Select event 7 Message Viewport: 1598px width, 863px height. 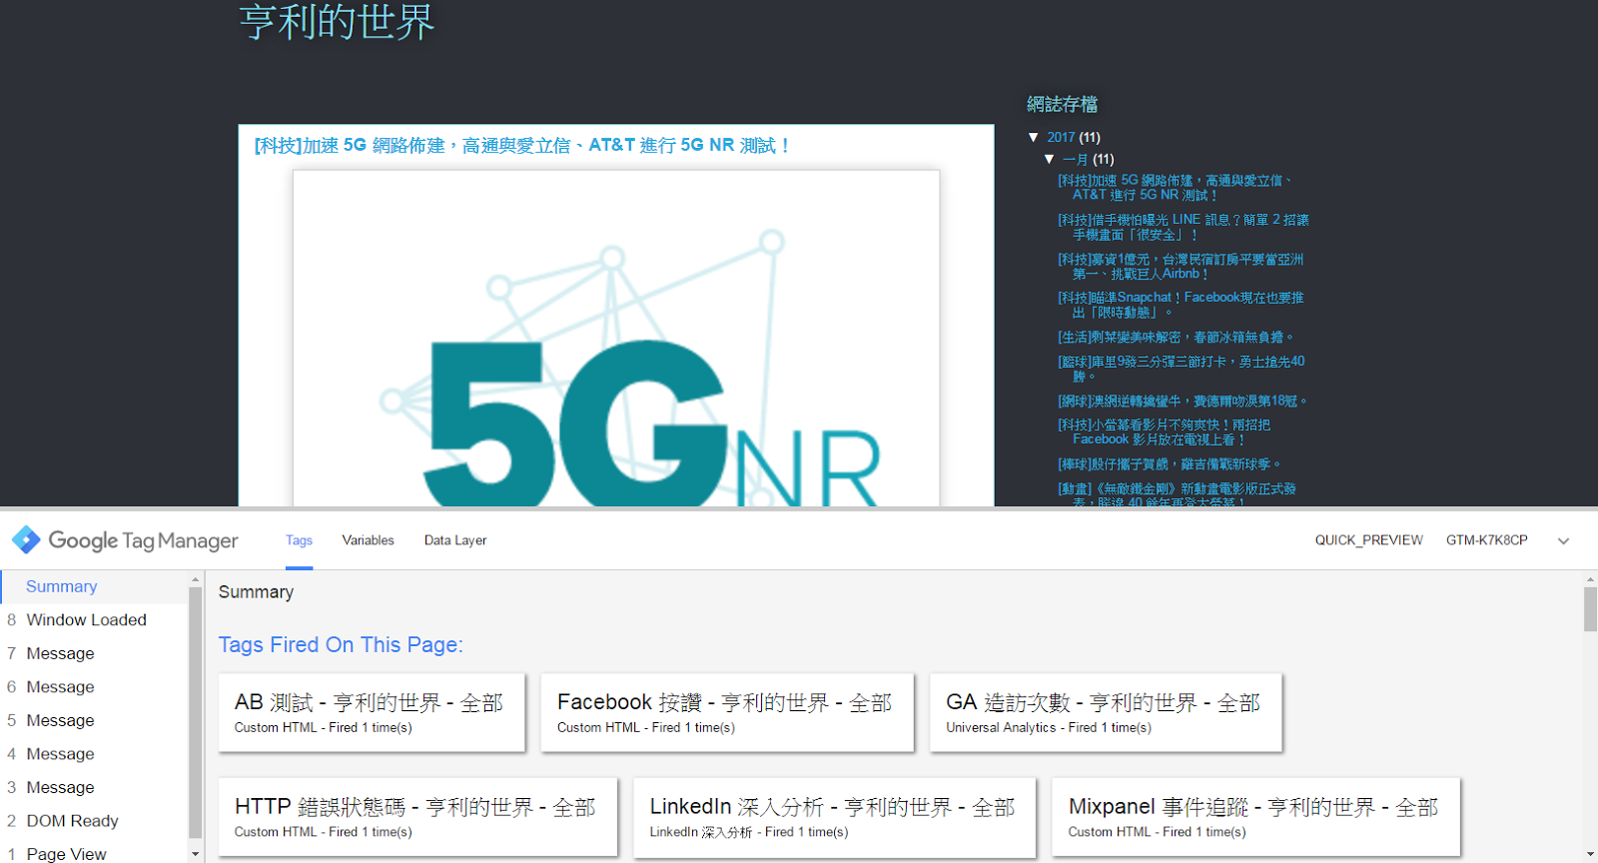click(x=94, y=653)
